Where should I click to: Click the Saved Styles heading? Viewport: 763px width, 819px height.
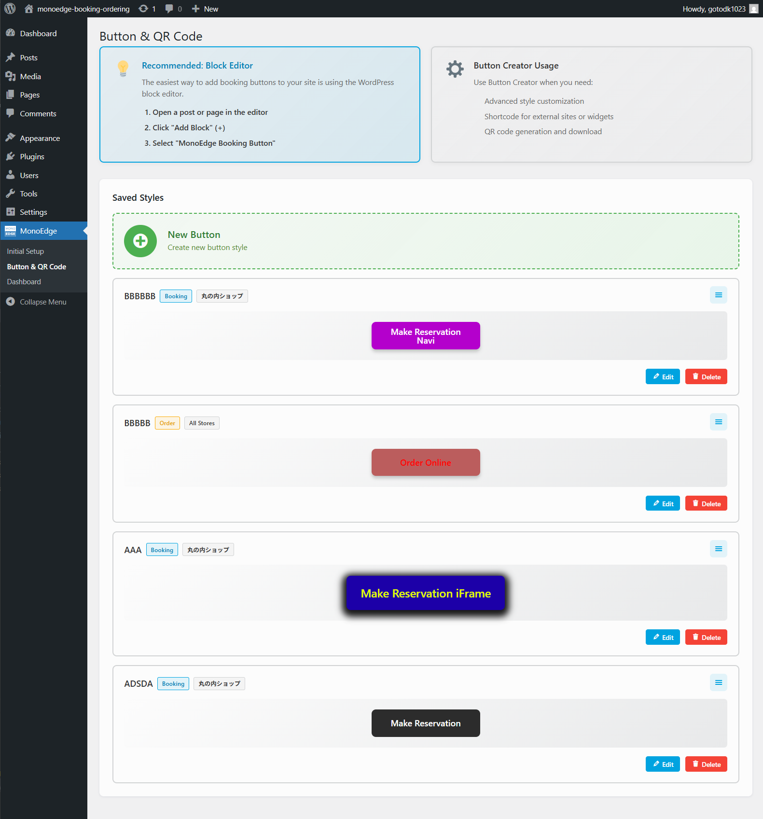[x=138, y=197]
